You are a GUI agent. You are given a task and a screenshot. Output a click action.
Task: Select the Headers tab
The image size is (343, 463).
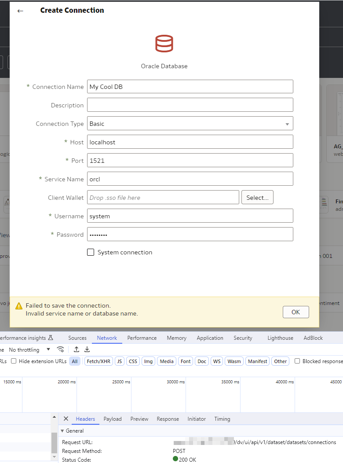[85, 419]
